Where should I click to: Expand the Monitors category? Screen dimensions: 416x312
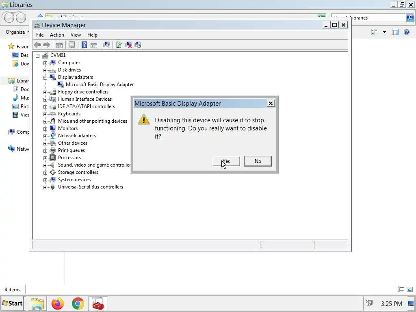coord(45,129)
